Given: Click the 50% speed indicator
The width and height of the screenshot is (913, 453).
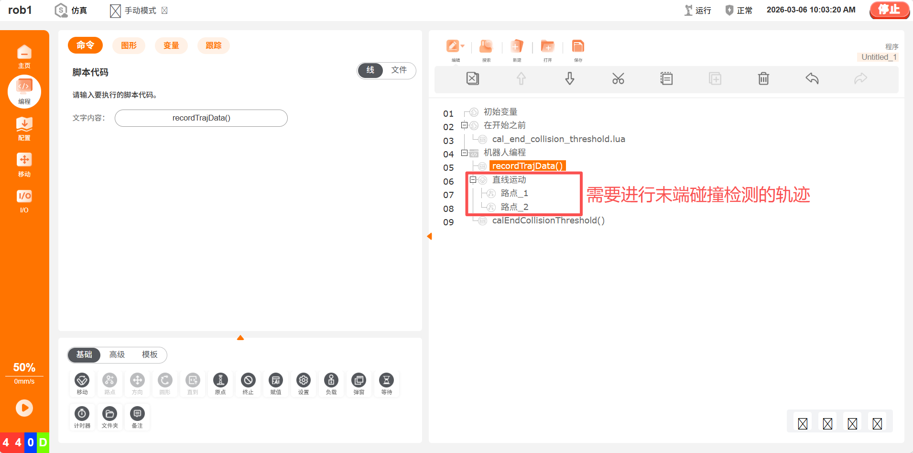Looking at the screenshot, I should 24,368.
